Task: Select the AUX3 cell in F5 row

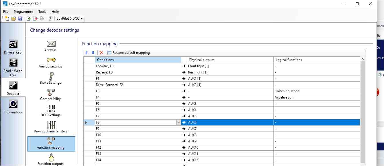Action: tap(230, 104)
